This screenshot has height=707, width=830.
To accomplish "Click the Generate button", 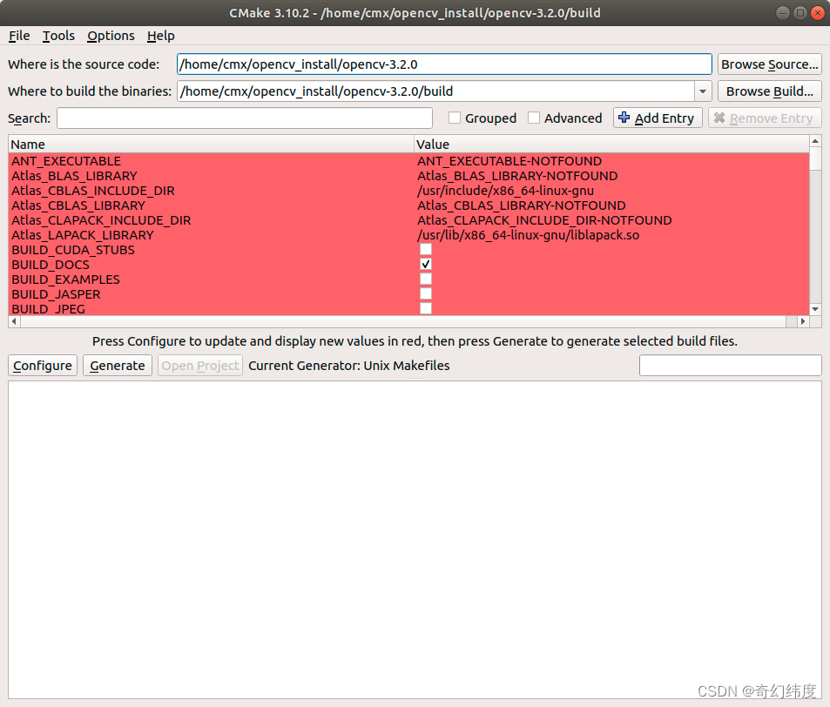I will (x=118, y=366).
